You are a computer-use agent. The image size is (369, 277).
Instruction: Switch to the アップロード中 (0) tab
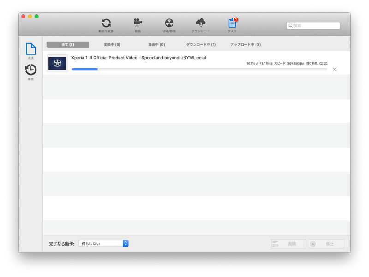[245, 44]
